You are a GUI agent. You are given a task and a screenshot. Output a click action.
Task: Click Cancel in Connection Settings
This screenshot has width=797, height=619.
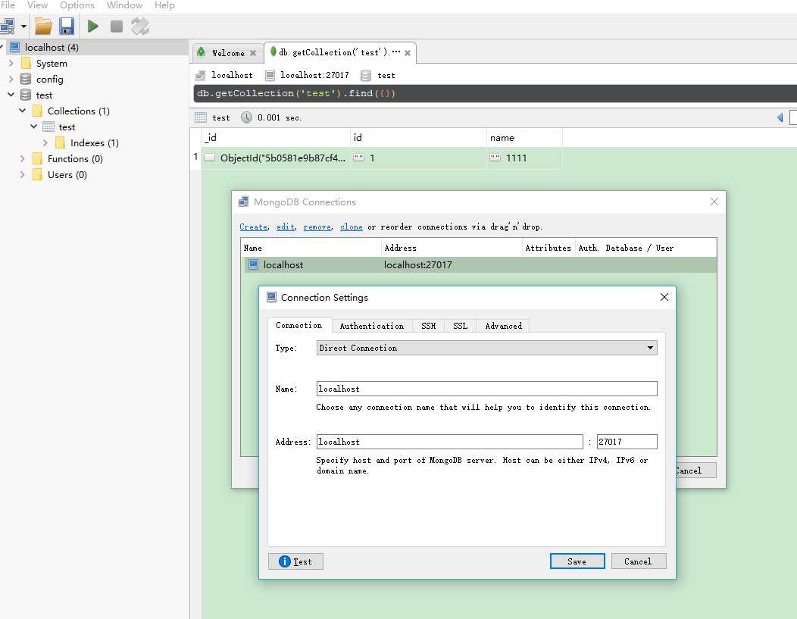(639, 561)
